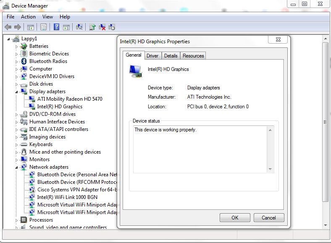Open the Action menu

coord(28,17)
